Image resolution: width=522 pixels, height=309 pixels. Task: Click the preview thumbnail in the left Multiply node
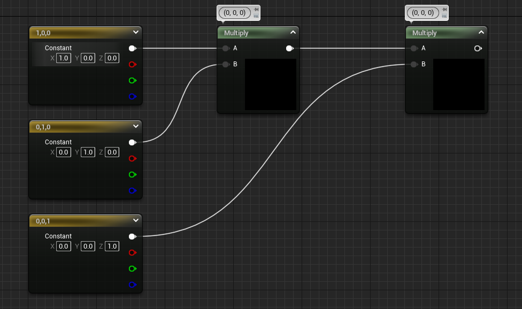click(x=271, y=84)
